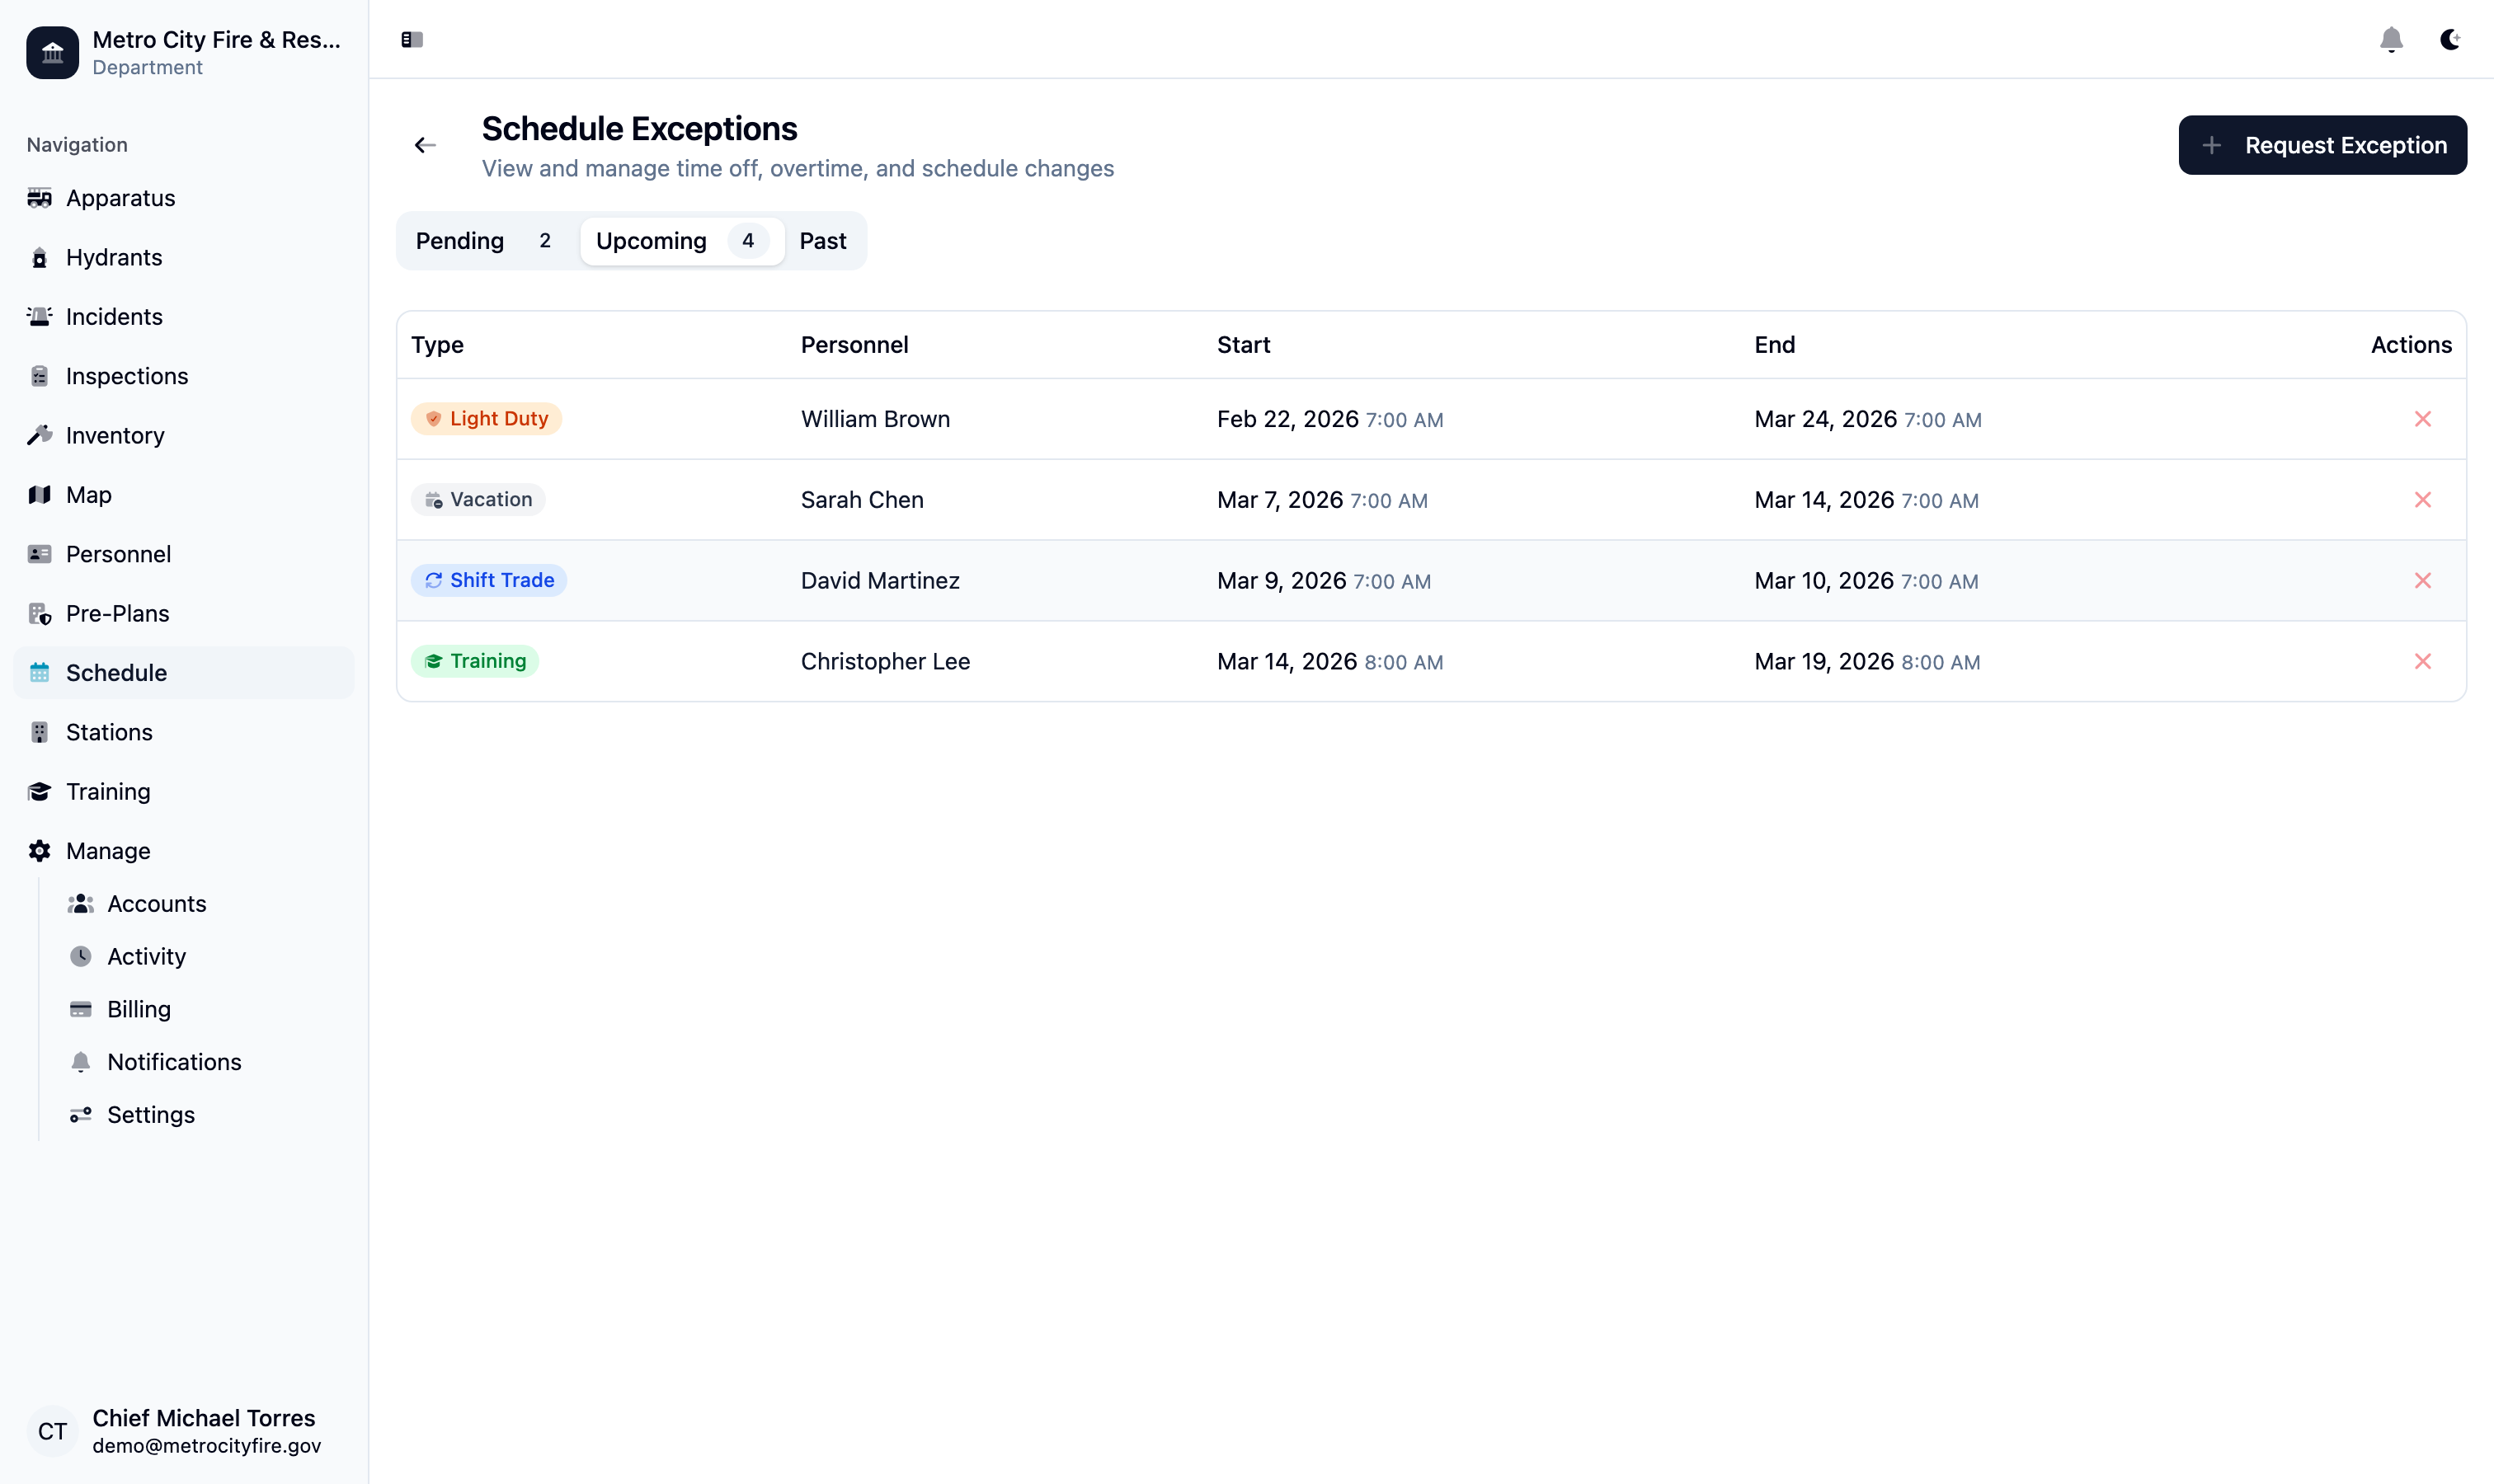The height and width of the screenshot is (1484, 2494).
Task: Select the Pre-Plans navigation item
Action: click(x=117, y=613)
